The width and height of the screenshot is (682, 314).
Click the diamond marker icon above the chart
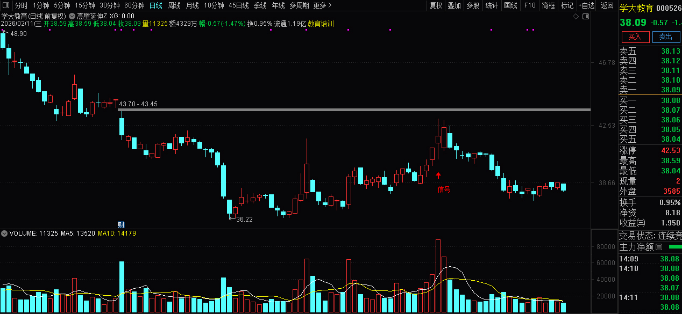(x=576, y=17)
